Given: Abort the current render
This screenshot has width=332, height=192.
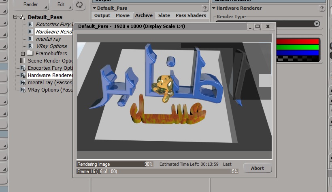Looking at the screenshot, I should pos(258,168).
